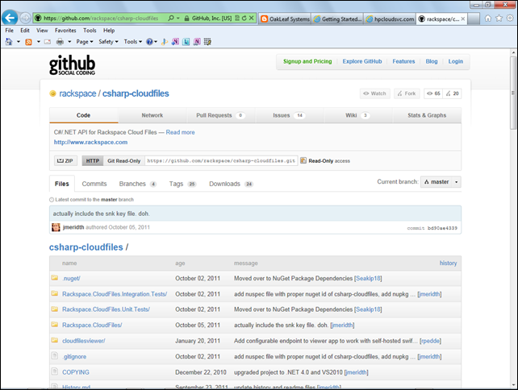Expand the feeds dropdown arrow
Screen dimensions: 518x390
(38, 42)
